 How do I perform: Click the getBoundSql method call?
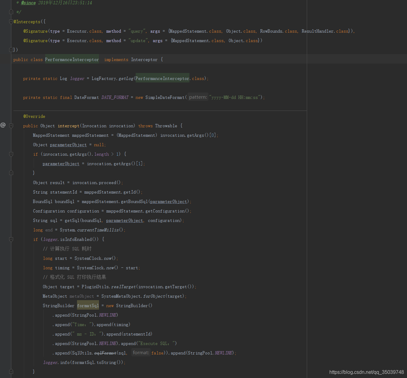(134, 202)
